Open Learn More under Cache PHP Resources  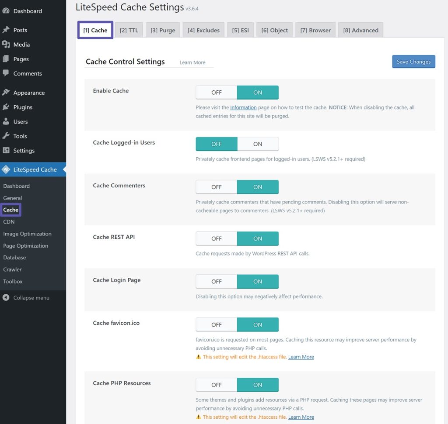(301, 417)
